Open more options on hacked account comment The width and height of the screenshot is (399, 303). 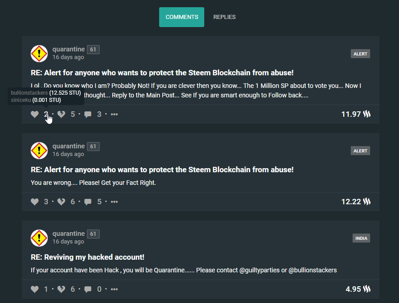coord(114,289)
